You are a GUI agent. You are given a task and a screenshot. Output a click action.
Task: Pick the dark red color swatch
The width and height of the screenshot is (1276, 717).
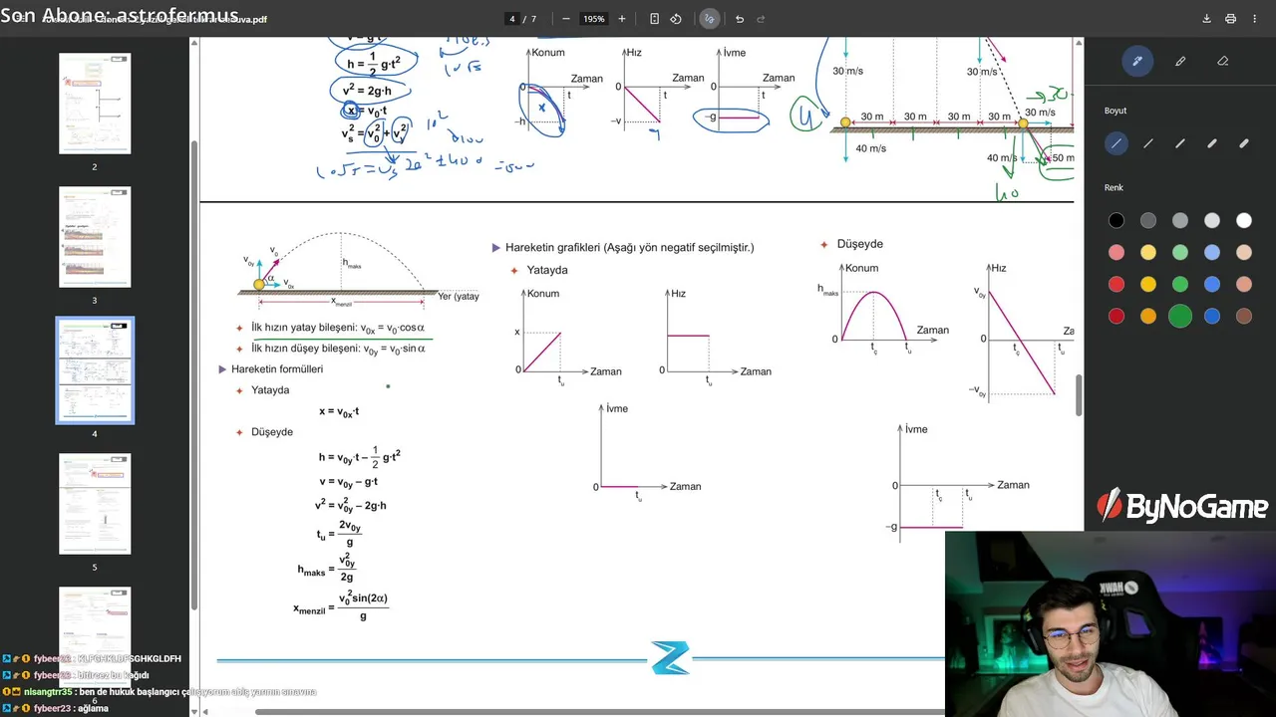tap(1116, 317)
